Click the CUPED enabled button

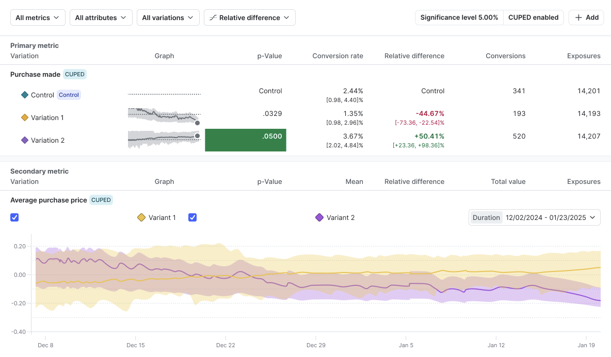pos(533,18)
